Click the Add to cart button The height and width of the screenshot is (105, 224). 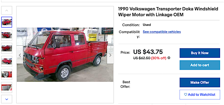[200, 65]
